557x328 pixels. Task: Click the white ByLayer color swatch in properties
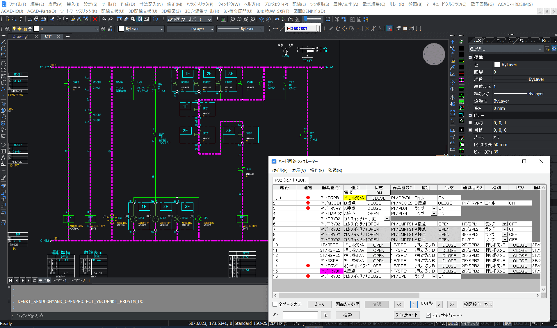tap(497, 64)
